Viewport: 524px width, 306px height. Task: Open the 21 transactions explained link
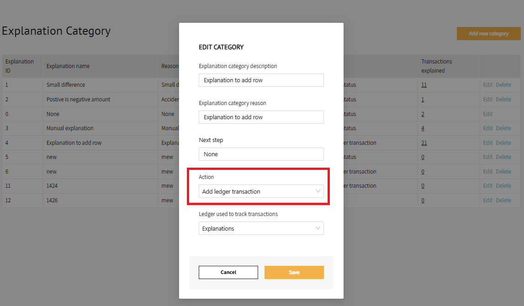(424, 143)
